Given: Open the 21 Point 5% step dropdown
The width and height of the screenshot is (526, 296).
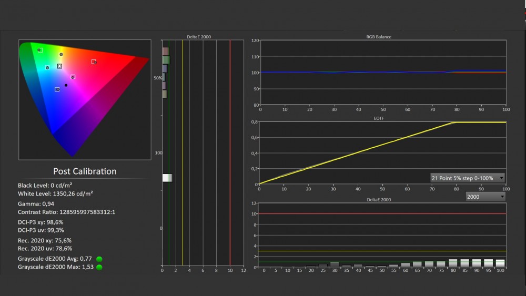Looking at the screenshot, I should pos(467,178).
